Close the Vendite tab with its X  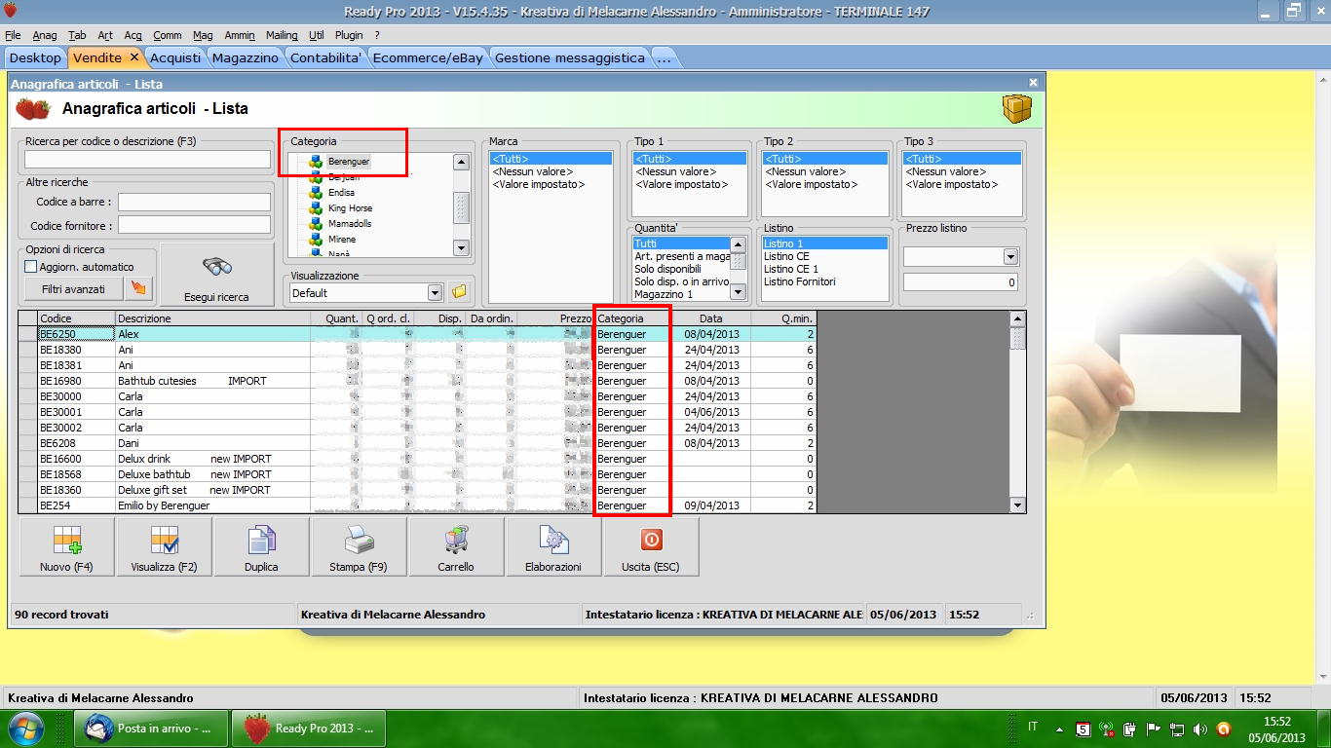coord(133,57)
